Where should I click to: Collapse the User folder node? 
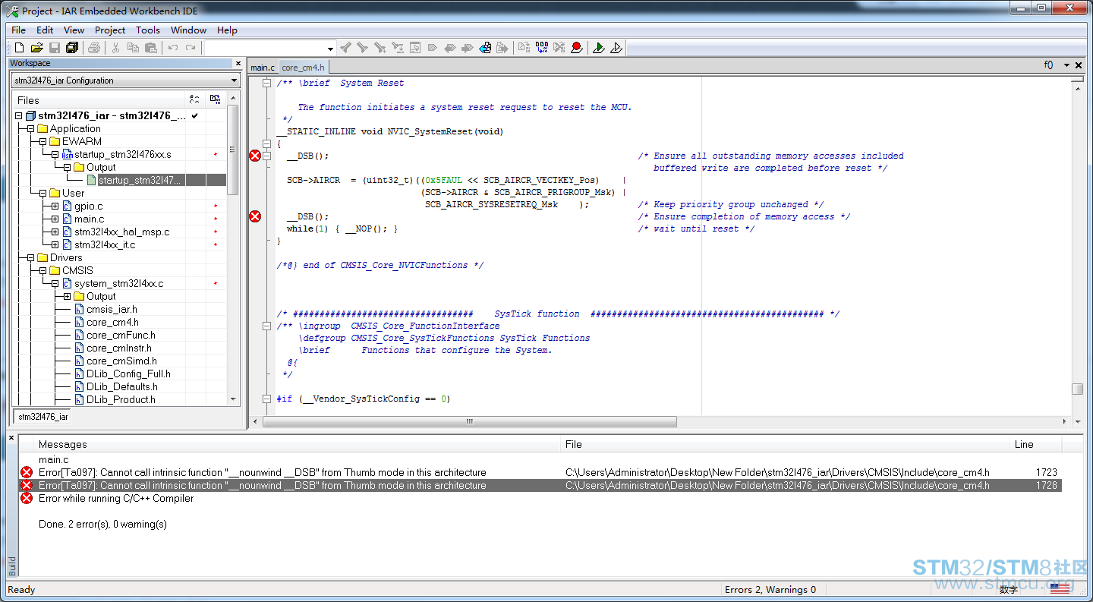click(x=43, y=193)
